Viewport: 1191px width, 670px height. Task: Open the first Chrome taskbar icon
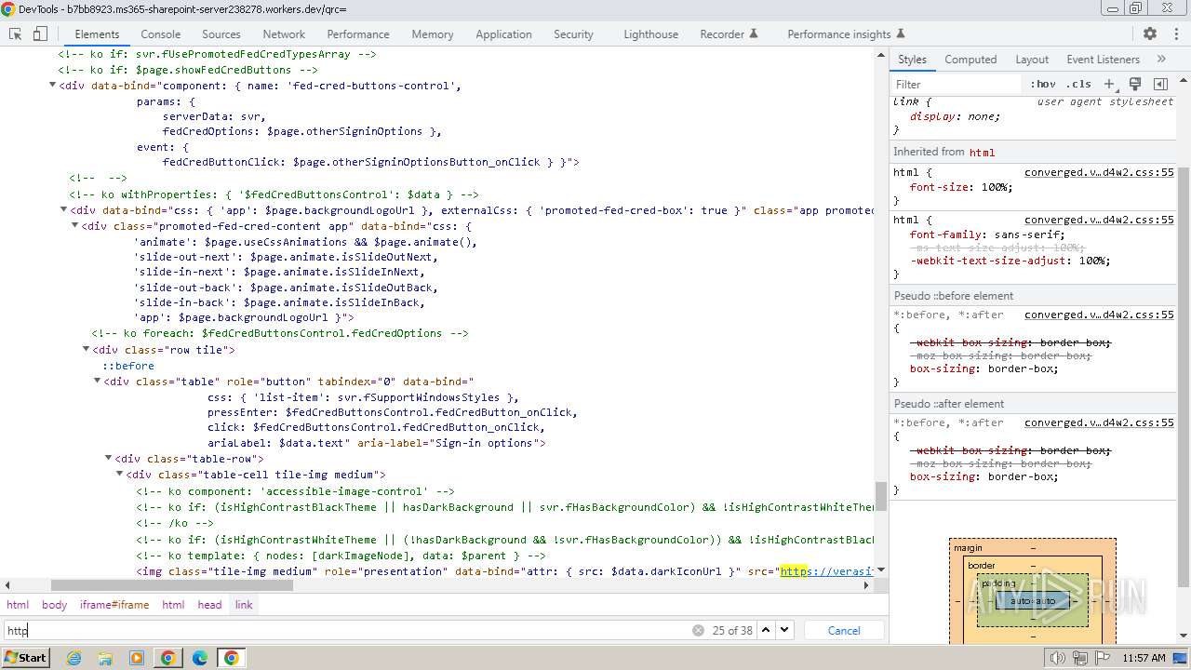168,658
